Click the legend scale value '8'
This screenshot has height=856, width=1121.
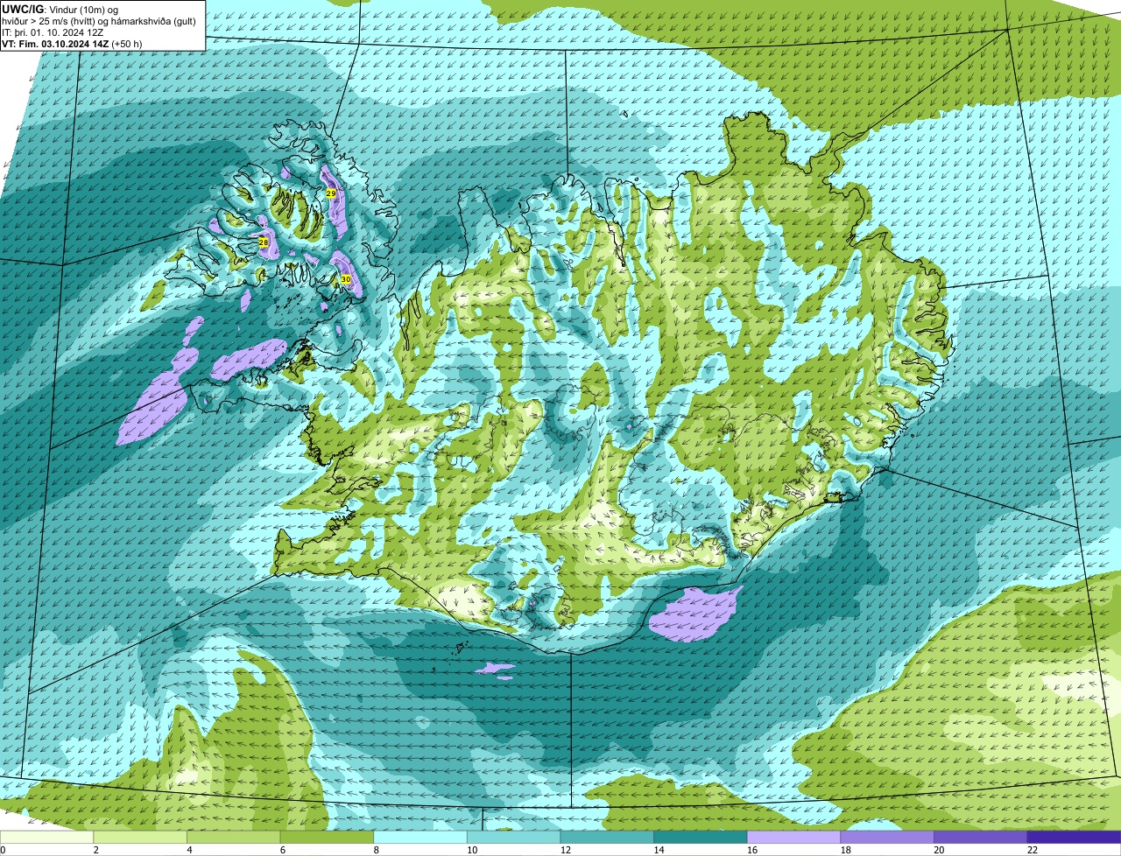(x=377, y=850)
